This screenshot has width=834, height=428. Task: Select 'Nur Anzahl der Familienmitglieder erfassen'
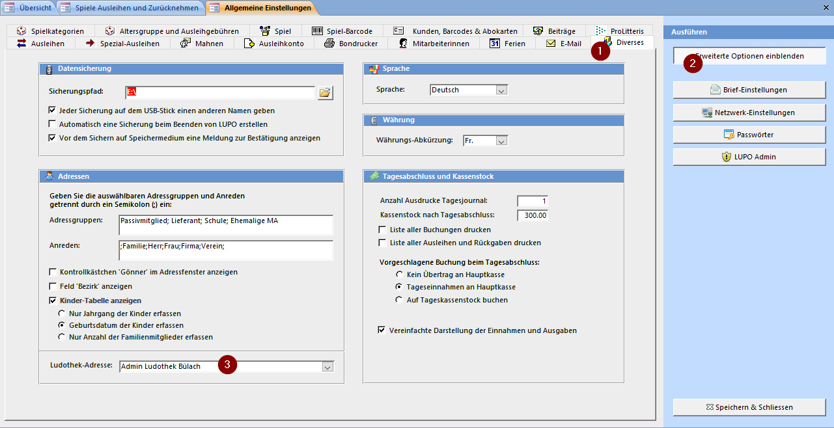coord(63,337)
